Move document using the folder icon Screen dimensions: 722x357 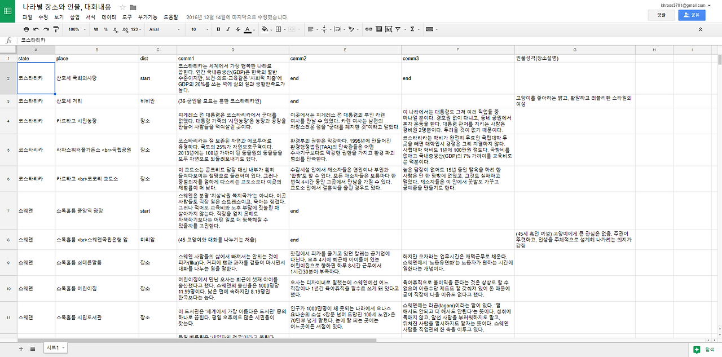[133, 7]
